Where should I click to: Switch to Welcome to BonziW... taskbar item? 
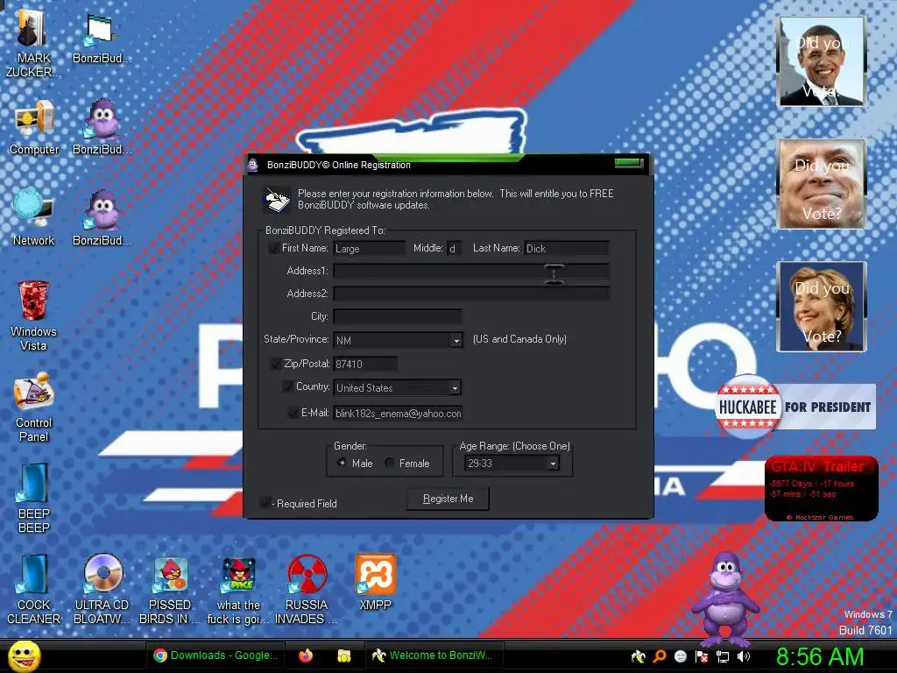pos(433,655)
